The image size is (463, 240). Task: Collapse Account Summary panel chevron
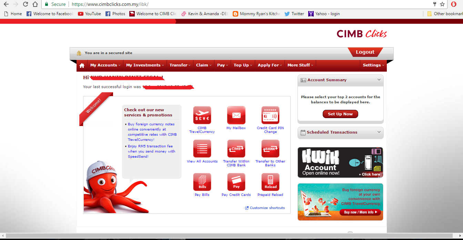[x=379, y=80]
